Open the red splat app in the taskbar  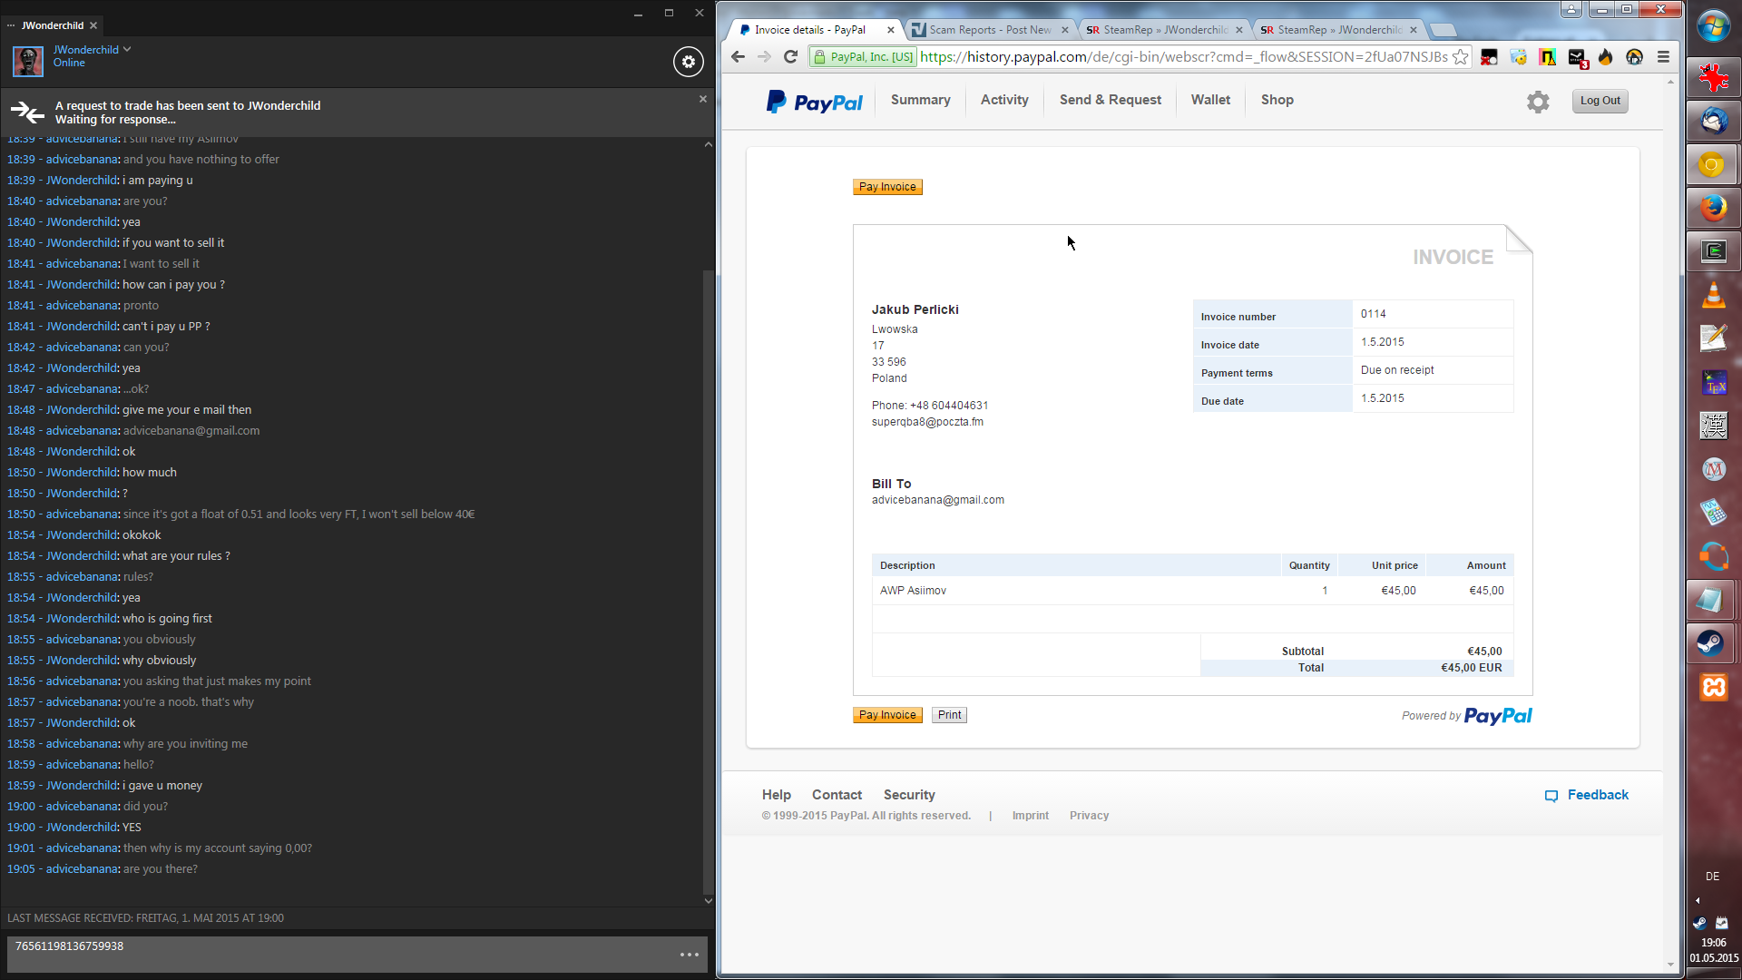[x=1713, y=78]
